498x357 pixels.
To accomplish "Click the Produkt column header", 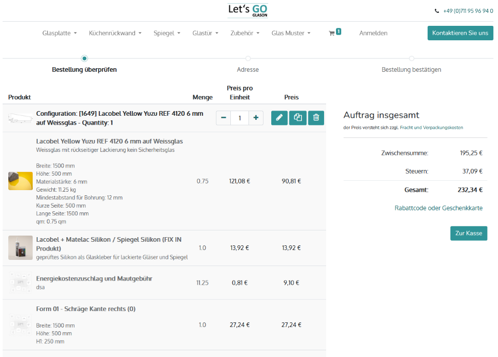I will pyautogui.click(x=19, y=97).
